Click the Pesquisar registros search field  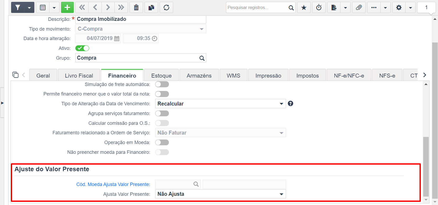[x=257, y=7]
